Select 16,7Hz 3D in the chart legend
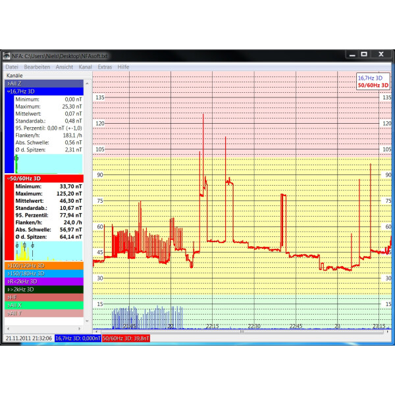 click(x=370, y=78)
